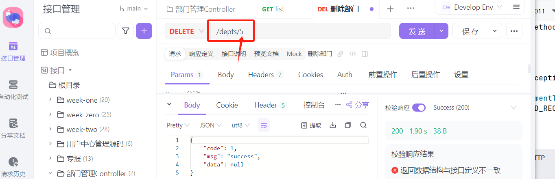555x179 pixels.
Task: Open more options next to 保存
Action: point(514,31)
